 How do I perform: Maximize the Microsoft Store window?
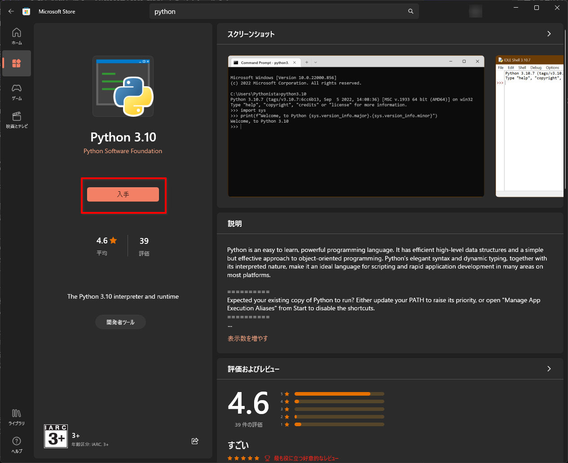537,8
